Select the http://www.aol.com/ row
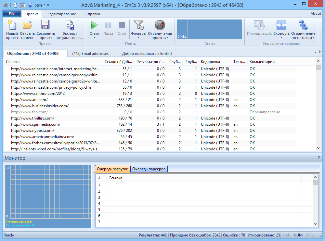325x241 pixels. (x=150, y=100)
